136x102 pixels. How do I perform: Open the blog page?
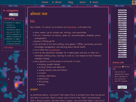coord(71,2)
